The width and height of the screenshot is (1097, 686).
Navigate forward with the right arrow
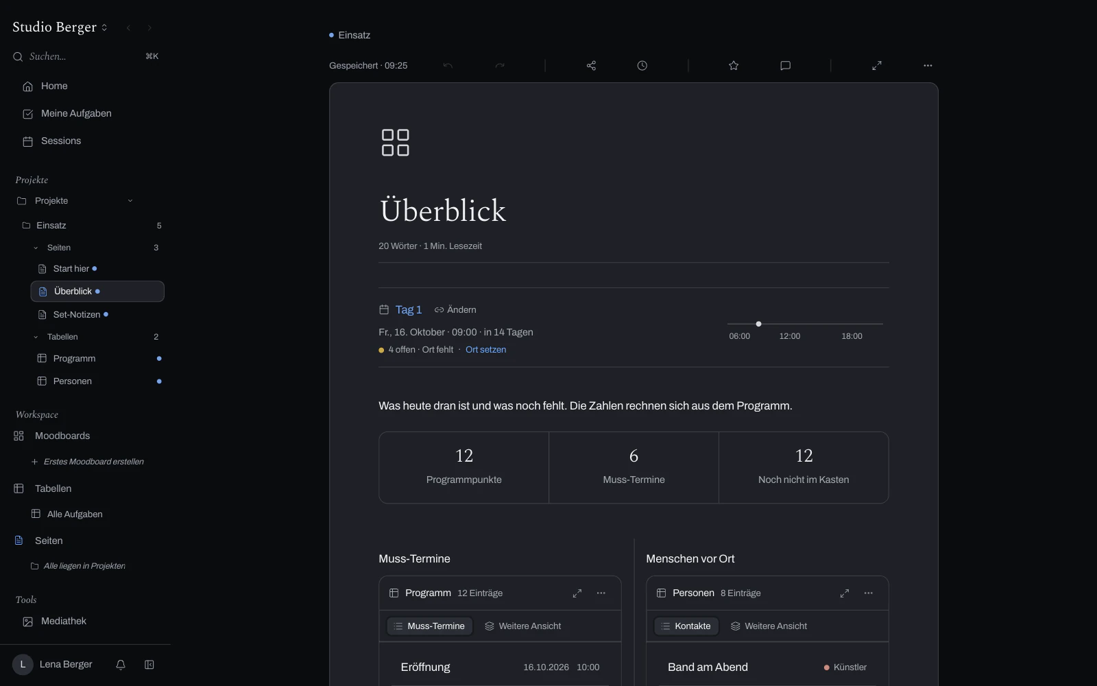[149, 27]
